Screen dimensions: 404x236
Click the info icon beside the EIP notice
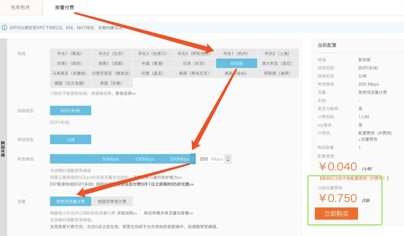pyautogui.click(x=4, y=28)
